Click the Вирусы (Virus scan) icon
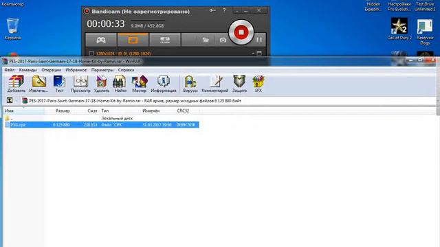This screenshot has width=440, height=247. (x=190, y=84)
